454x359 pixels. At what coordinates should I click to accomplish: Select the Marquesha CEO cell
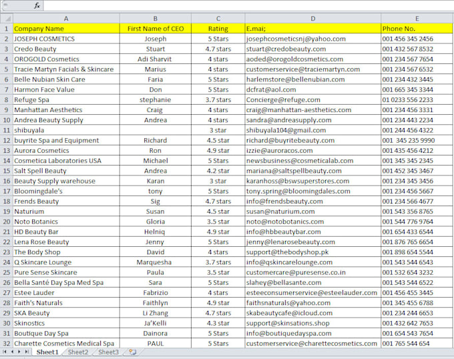pyautogui.click(x=156, y=262)
